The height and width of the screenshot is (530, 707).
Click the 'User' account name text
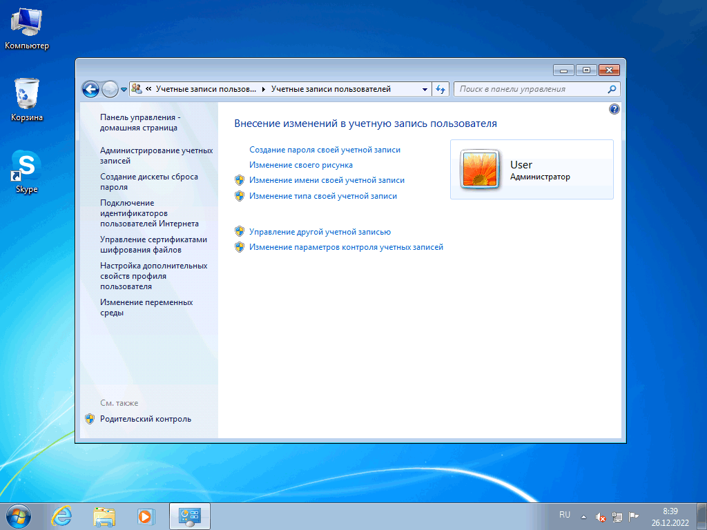point(521,165)
